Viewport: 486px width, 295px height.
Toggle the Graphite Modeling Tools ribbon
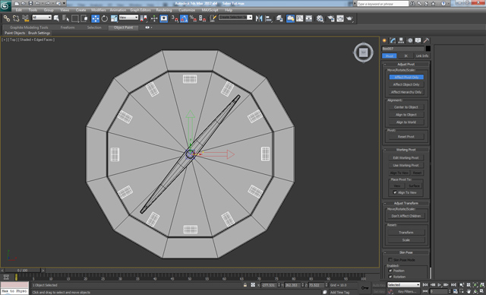click(290, 18)
